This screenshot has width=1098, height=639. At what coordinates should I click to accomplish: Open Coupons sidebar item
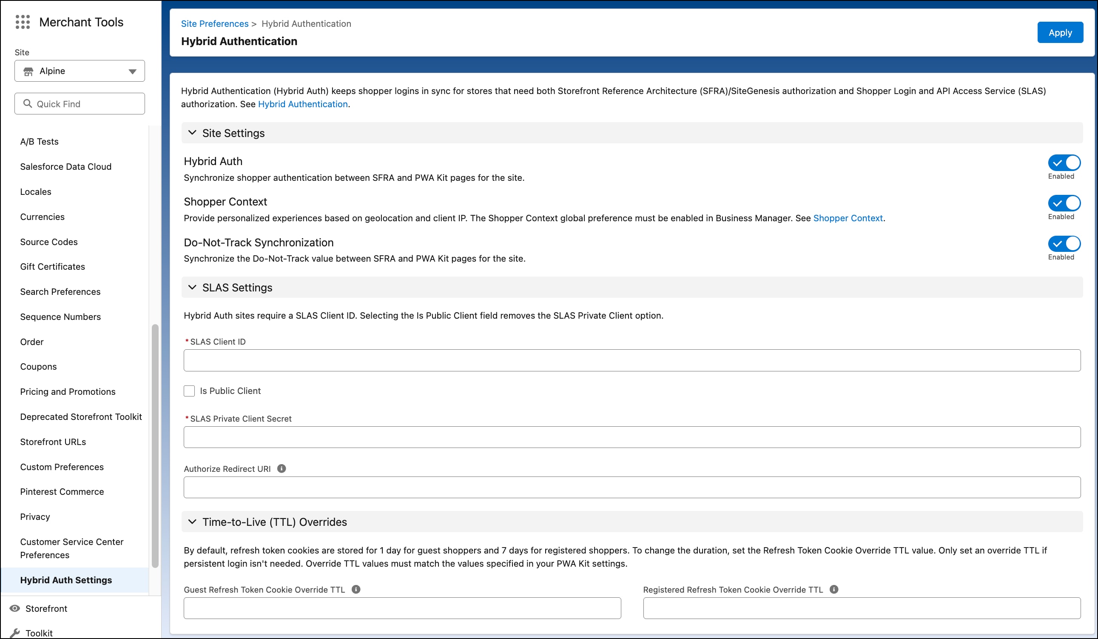point(38,367)
